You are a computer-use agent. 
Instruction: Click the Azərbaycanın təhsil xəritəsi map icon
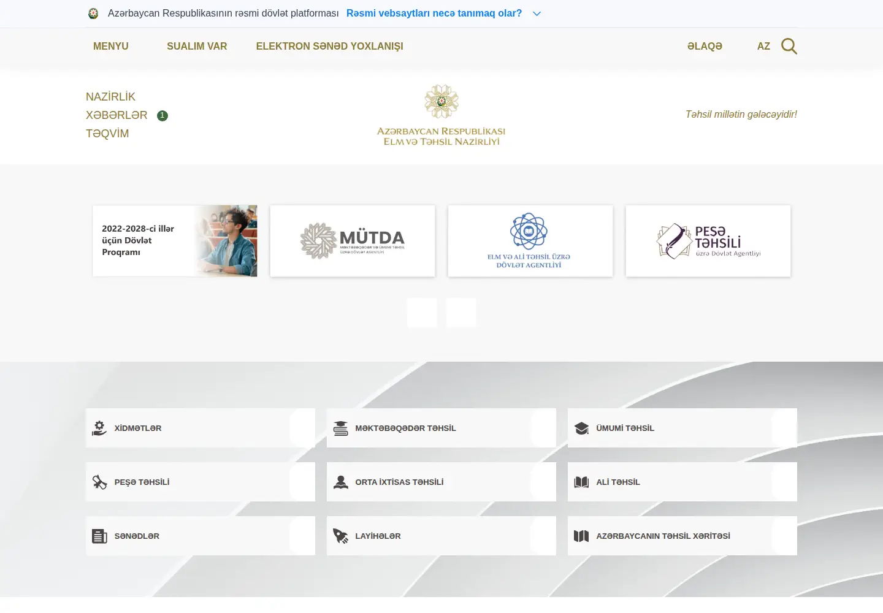(581, 536)
